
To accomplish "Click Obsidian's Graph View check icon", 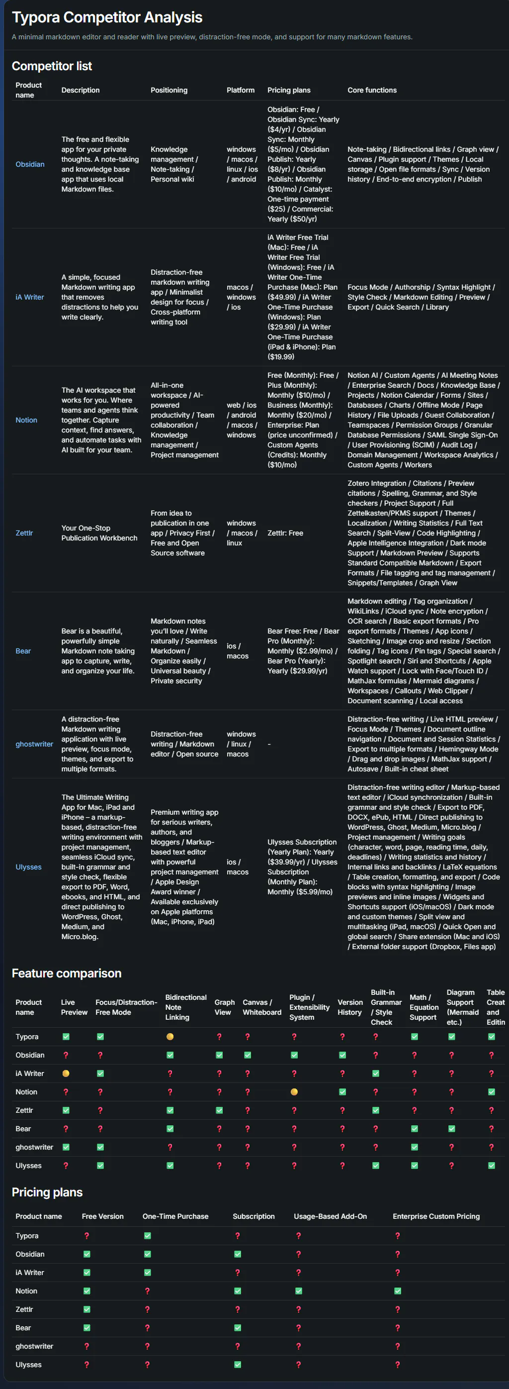I will 219,1055.
